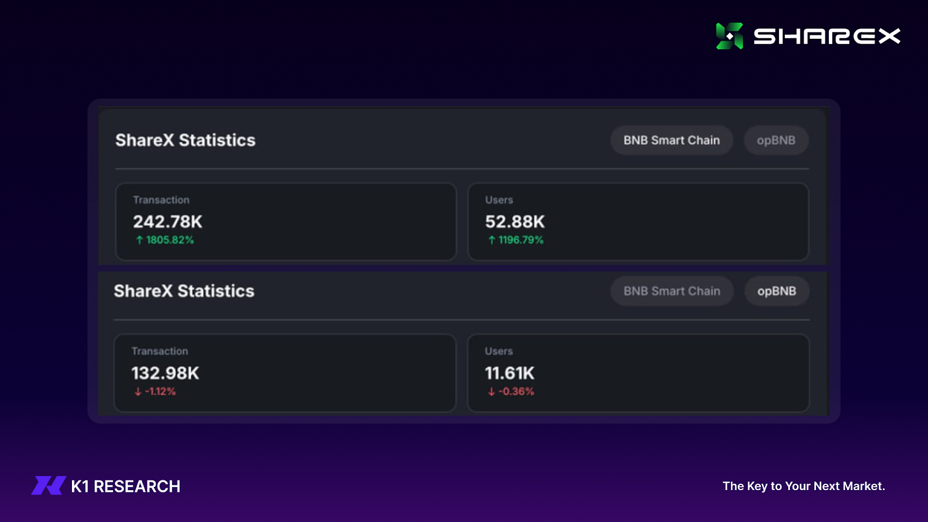Click the green up arrow beside 1196.79%
This screenshot has width=928, height=522.
coord(492,240)
